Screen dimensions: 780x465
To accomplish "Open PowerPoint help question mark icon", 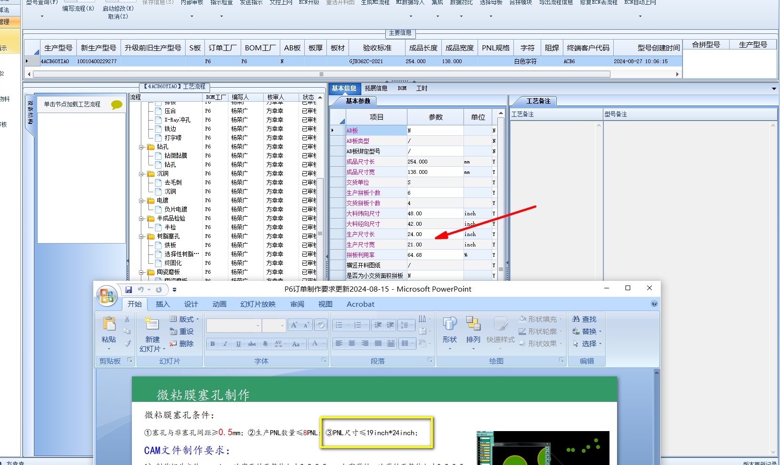I will click(x=654, y=304).
